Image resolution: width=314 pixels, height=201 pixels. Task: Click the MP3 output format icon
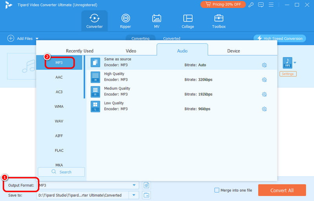pos(287,63)
